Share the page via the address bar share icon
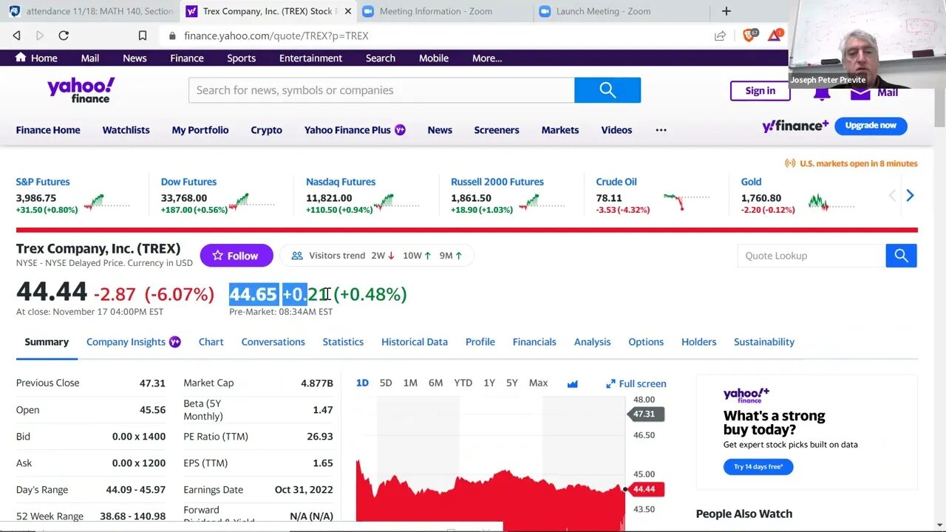This screenshot has width=946, height=532. click(720, 35)
